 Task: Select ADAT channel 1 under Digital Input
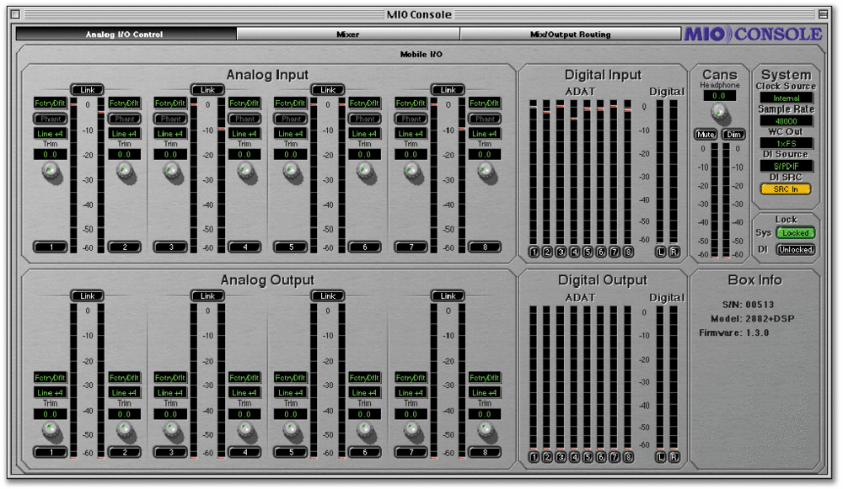pyautogui.click(x=534, y=252)
